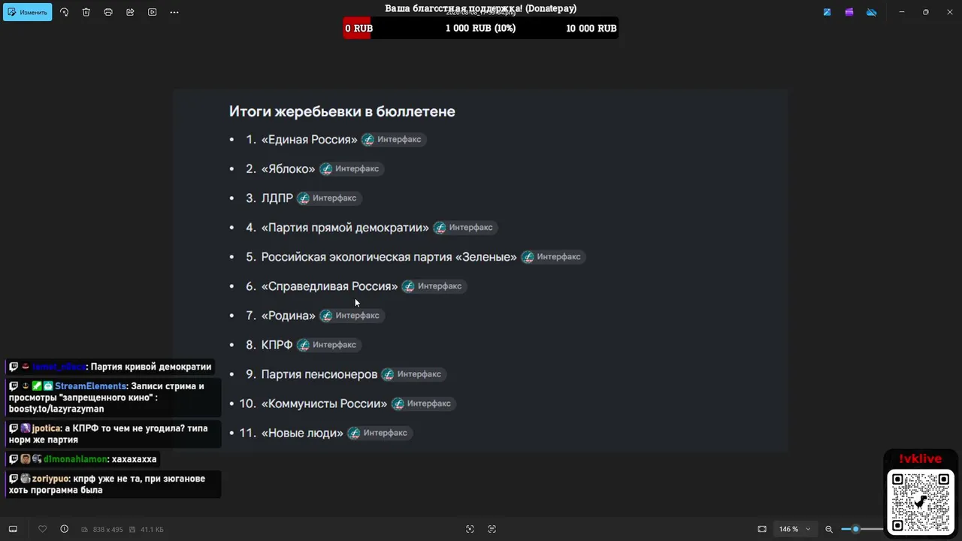The image size is (962, 541).
Task: Click the КПРФ list entry
Action: coord(277,345)
